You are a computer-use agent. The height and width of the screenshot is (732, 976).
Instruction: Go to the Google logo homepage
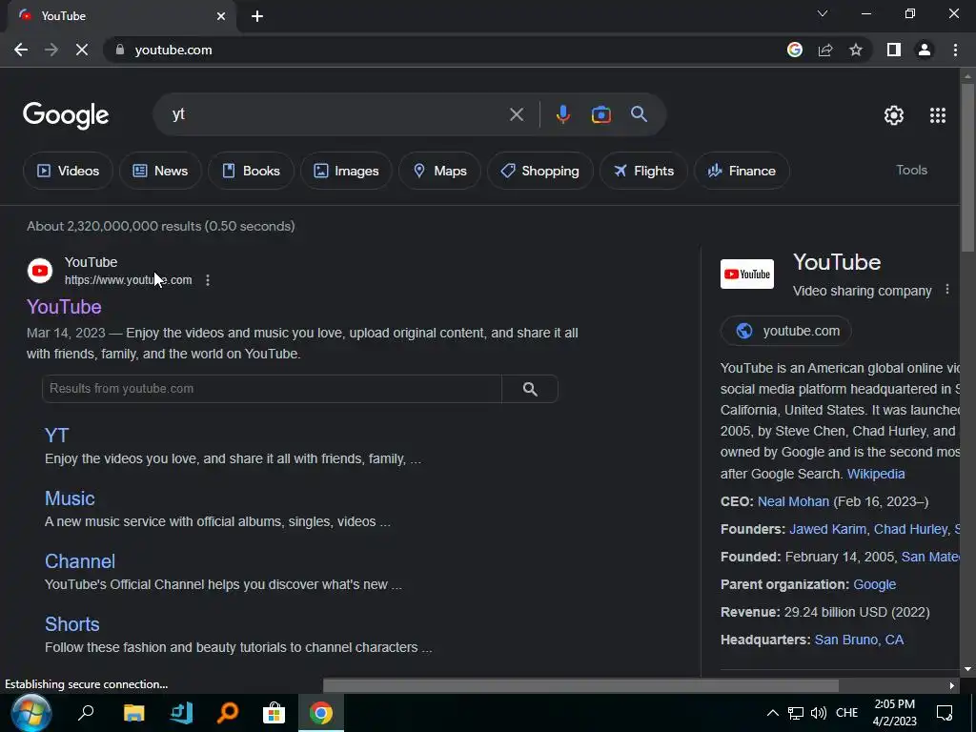(66, 115)
